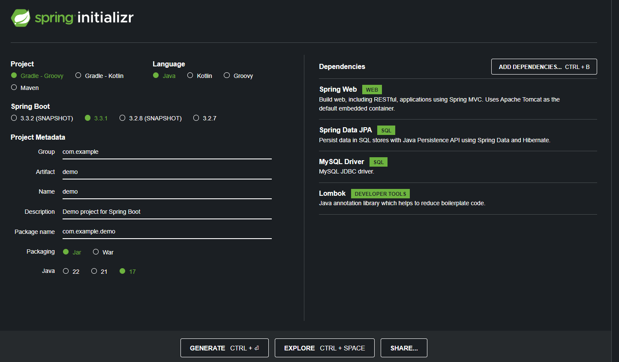Click the spring initializr title text

click(84, 18)
